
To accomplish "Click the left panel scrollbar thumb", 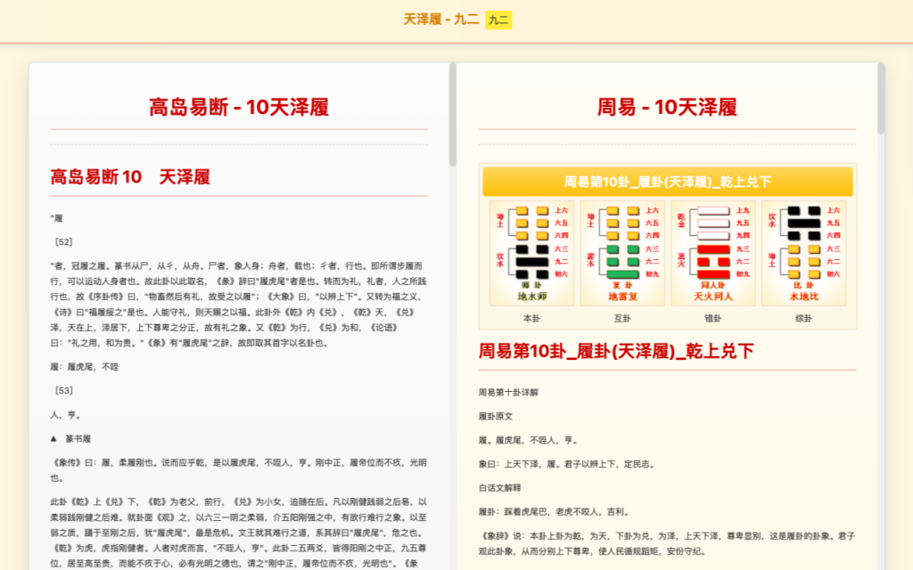I will coord(453,114).
